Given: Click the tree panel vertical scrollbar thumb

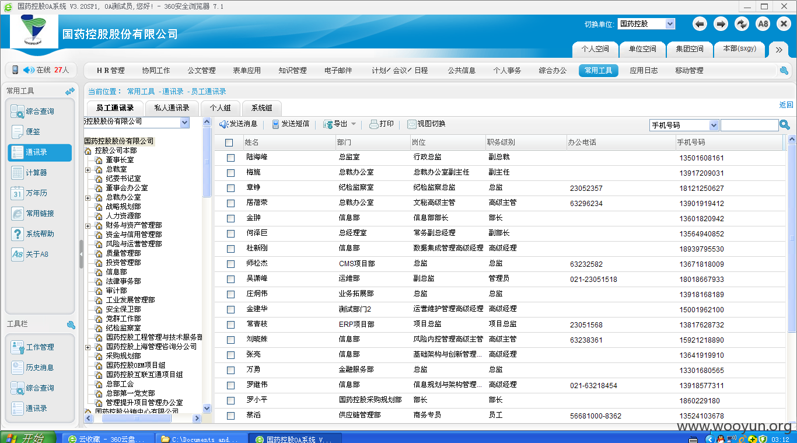Looking at the screenshot, I should [x=207, y=162].
